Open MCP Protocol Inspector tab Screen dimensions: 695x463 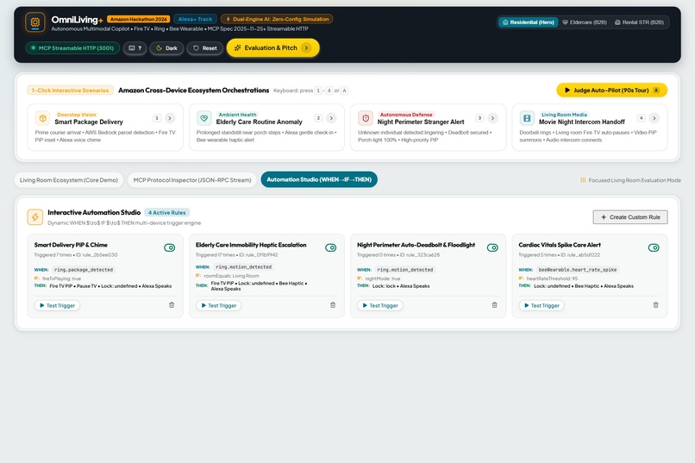coord(192,180)
